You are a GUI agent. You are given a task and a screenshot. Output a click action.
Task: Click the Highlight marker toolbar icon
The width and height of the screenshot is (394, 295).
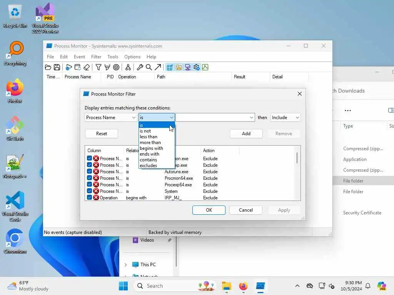coord(107,67)
